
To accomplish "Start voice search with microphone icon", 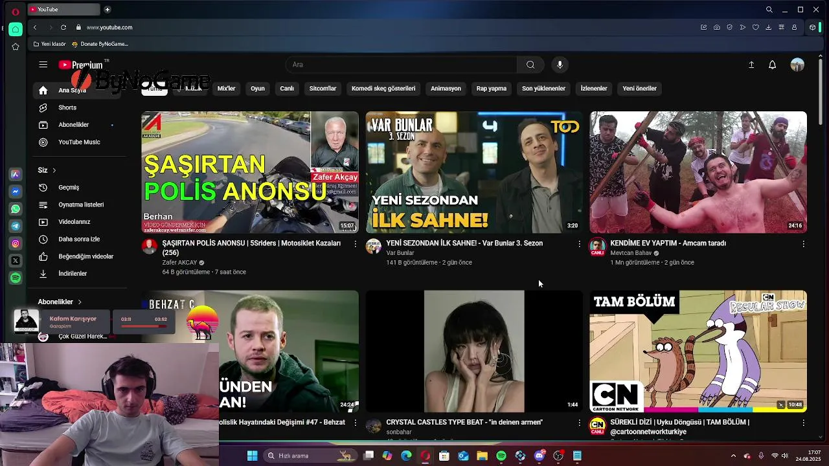I will pos(560,65).
